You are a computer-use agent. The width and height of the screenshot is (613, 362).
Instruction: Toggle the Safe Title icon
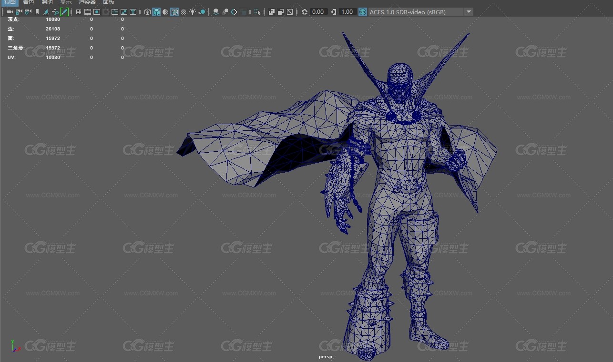[133, 12]
